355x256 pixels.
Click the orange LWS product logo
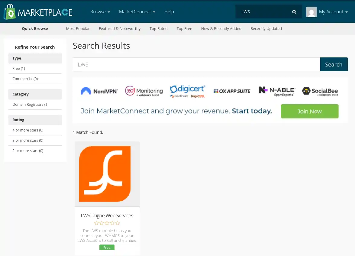(105, 174)
